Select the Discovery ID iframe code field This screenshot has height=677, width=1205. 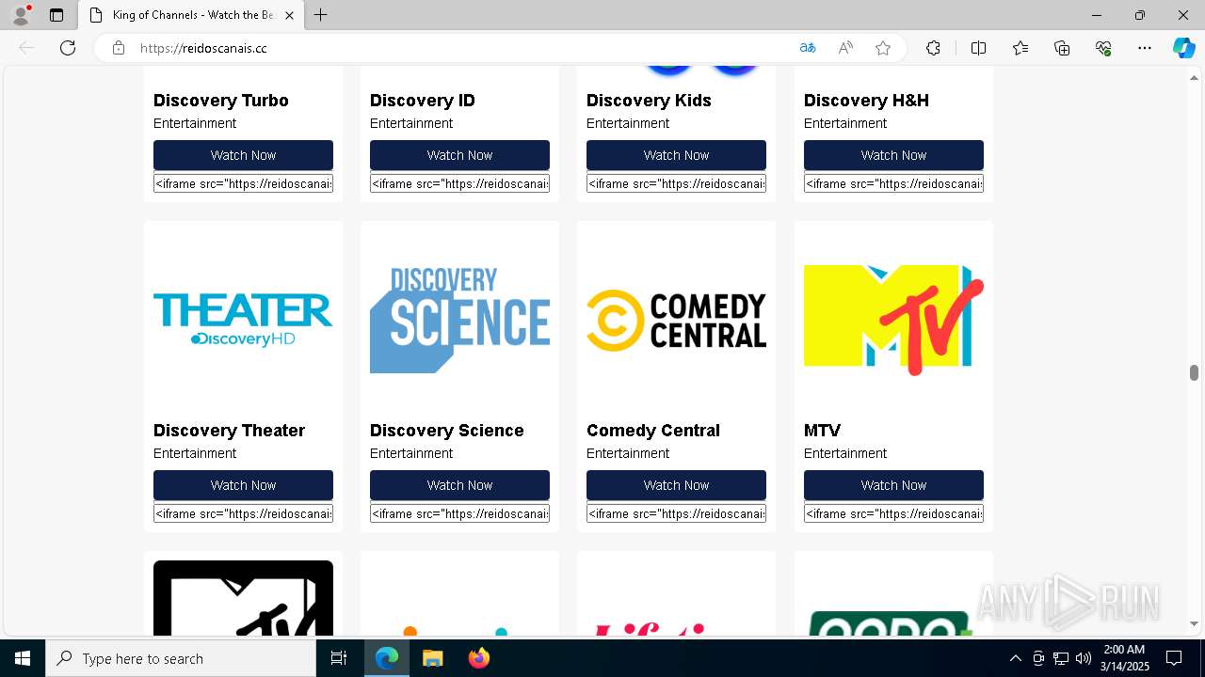[459, 183]
